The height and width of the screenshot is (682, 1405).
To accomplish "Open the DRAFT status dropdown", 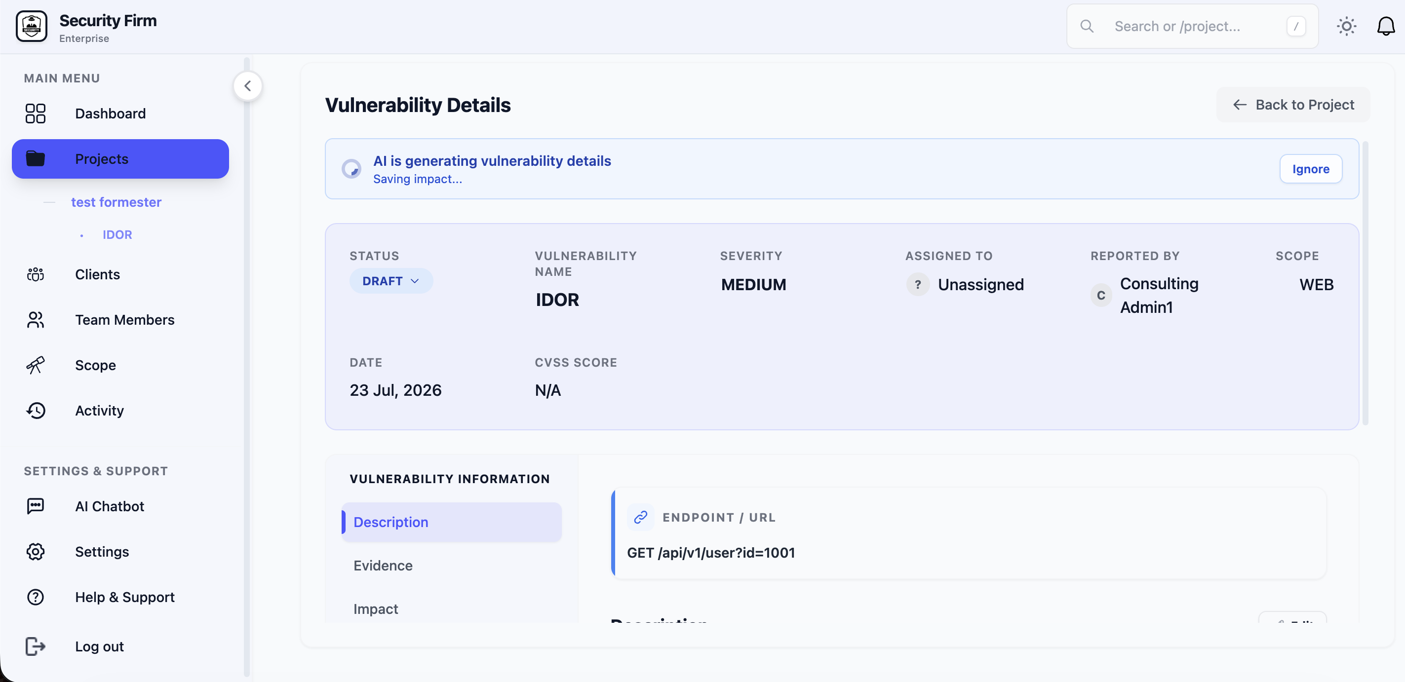I will pyautogui.click(x=391, y=281).
